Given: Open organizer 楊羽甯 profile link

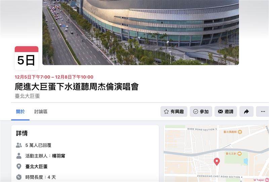Looking at the screenshot, I should pos(59,156).
